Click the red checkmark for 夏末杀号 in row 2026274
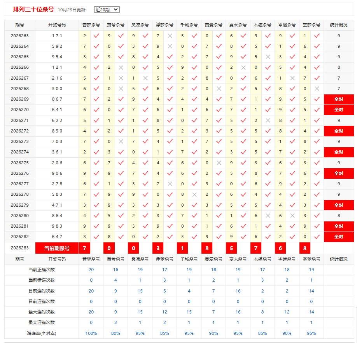357x343 pixels. (243, 152)
